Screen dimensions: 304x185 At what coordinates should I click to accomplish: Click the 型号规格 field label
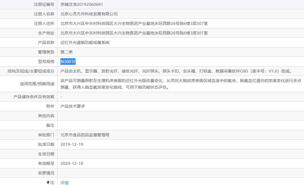[46, 62]
